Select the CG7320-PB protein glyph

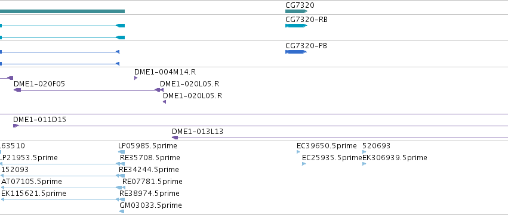click(296, 52)
